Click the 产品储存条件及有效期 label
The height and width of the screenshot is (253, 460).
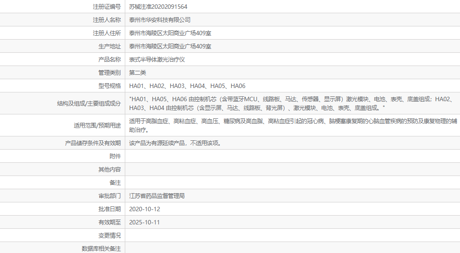pos(93,143)
